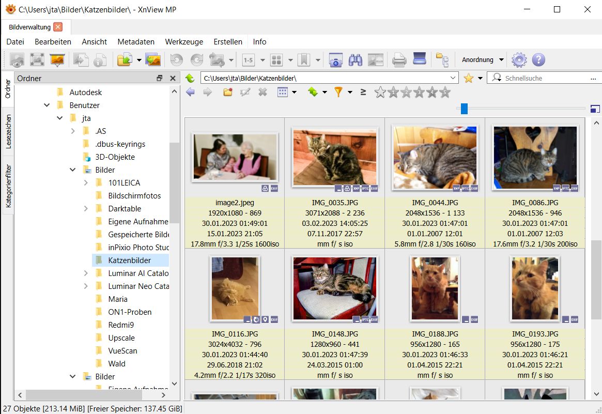Toggle the 5-star rating filter
602x414 pixels.
(444, 93)
